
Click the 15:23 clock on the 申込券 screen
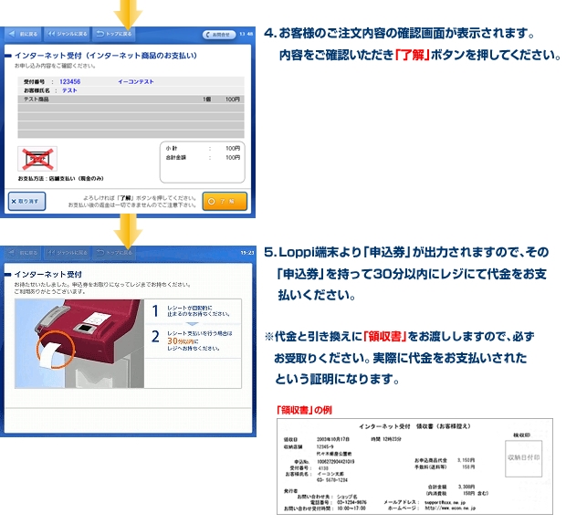tap(247, 253)
